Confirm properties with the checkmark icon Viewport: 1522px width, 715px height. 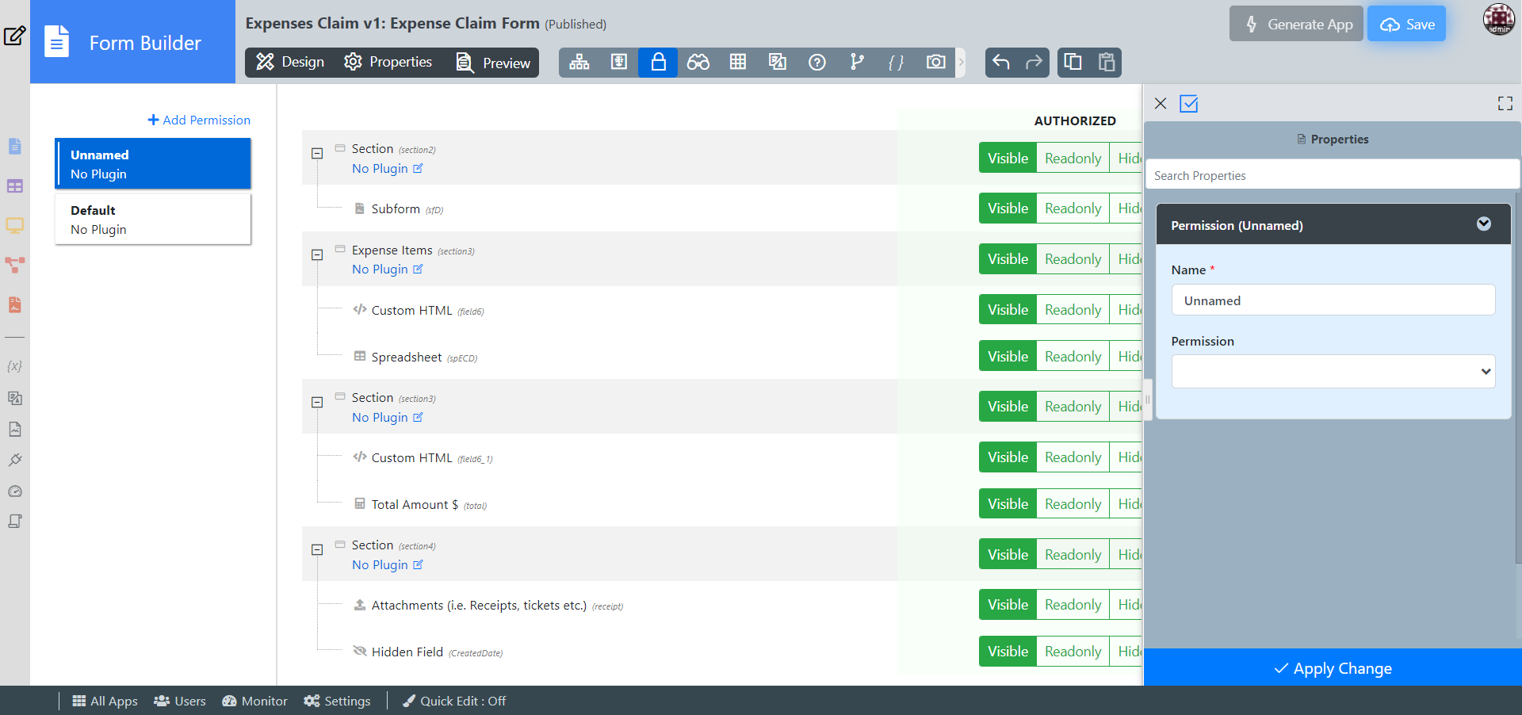point(1189,104)
